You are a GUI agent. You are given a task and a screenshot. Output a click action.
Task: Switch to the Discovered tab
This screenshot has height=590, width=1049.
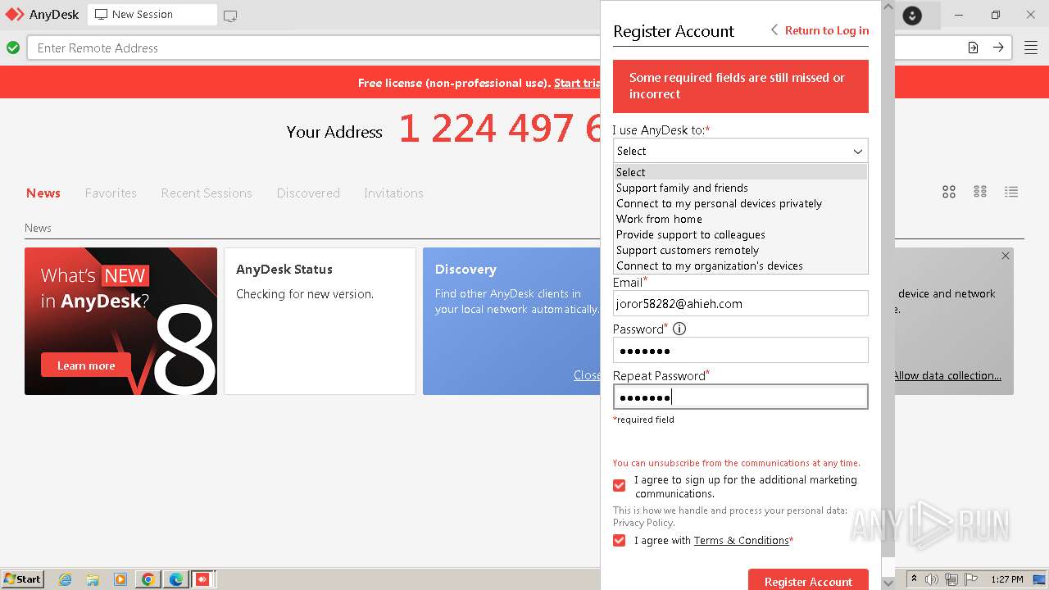click(308, 193)
